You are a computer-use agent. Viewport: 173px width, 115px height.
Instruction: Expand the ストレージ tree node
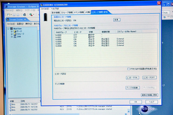pyautogui.click(x=11, y=34)
